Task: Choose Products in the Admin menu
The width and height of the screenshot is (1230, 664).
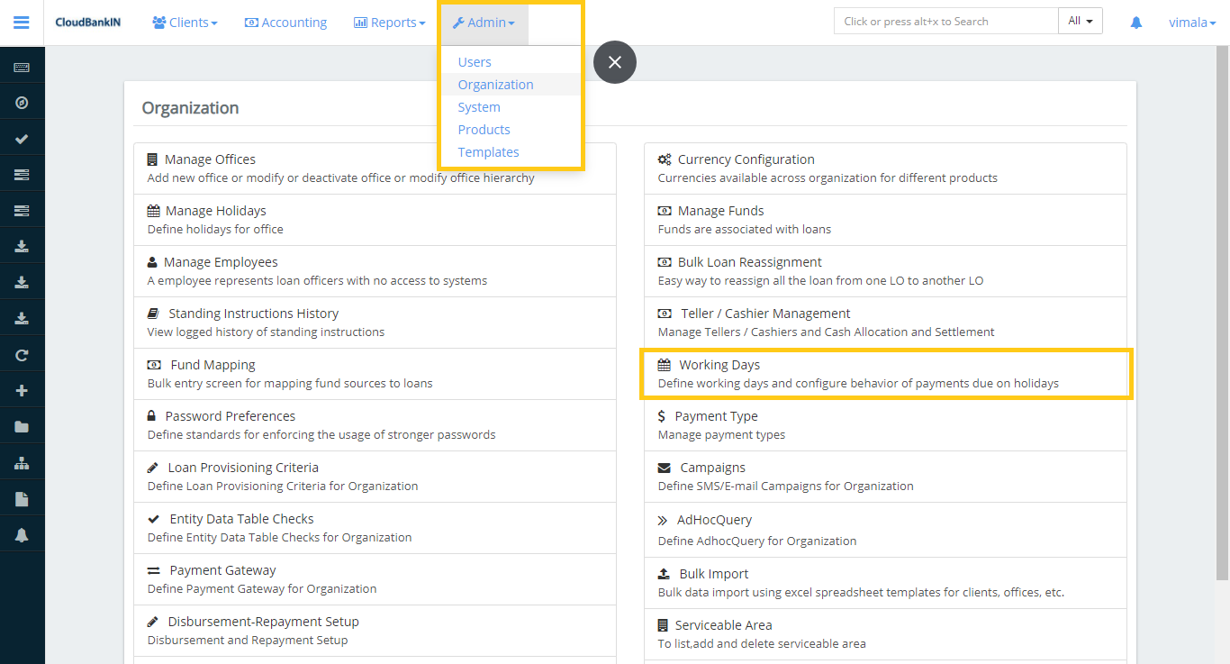Action: (x=484, y=130)
